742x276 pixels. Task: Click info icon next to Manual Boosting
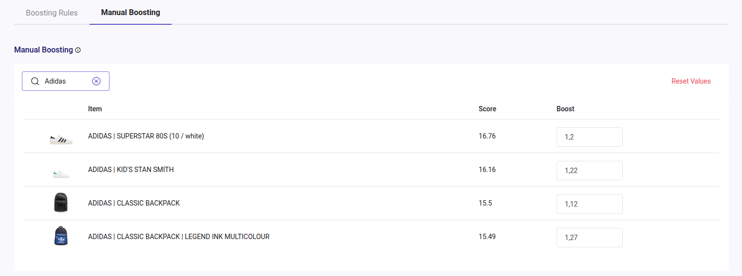click(78, 50)
